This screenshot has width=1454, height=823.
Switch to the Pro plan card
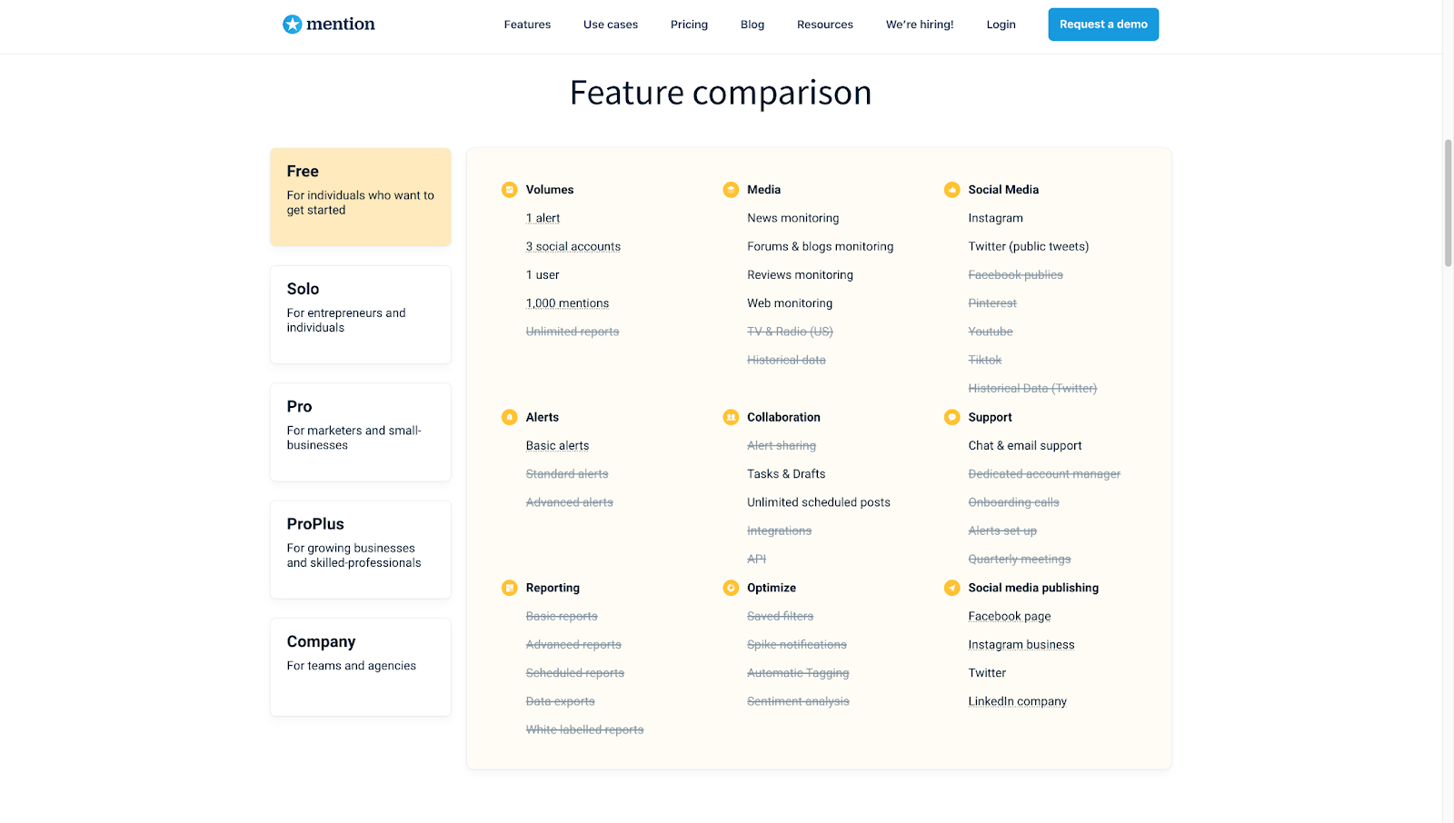pyautogui.click(x=361, y=431)
